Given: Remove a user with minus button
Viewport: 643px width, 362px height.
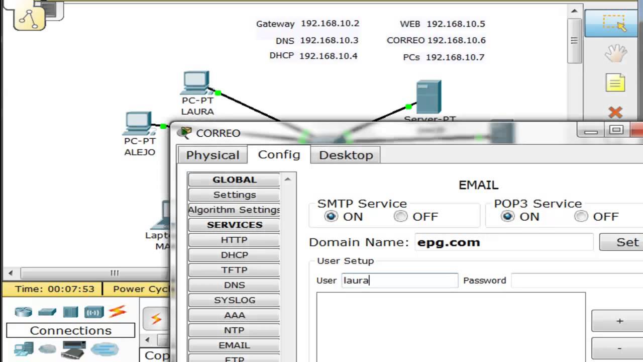Looking at the screenshot, I should point(617,348).
